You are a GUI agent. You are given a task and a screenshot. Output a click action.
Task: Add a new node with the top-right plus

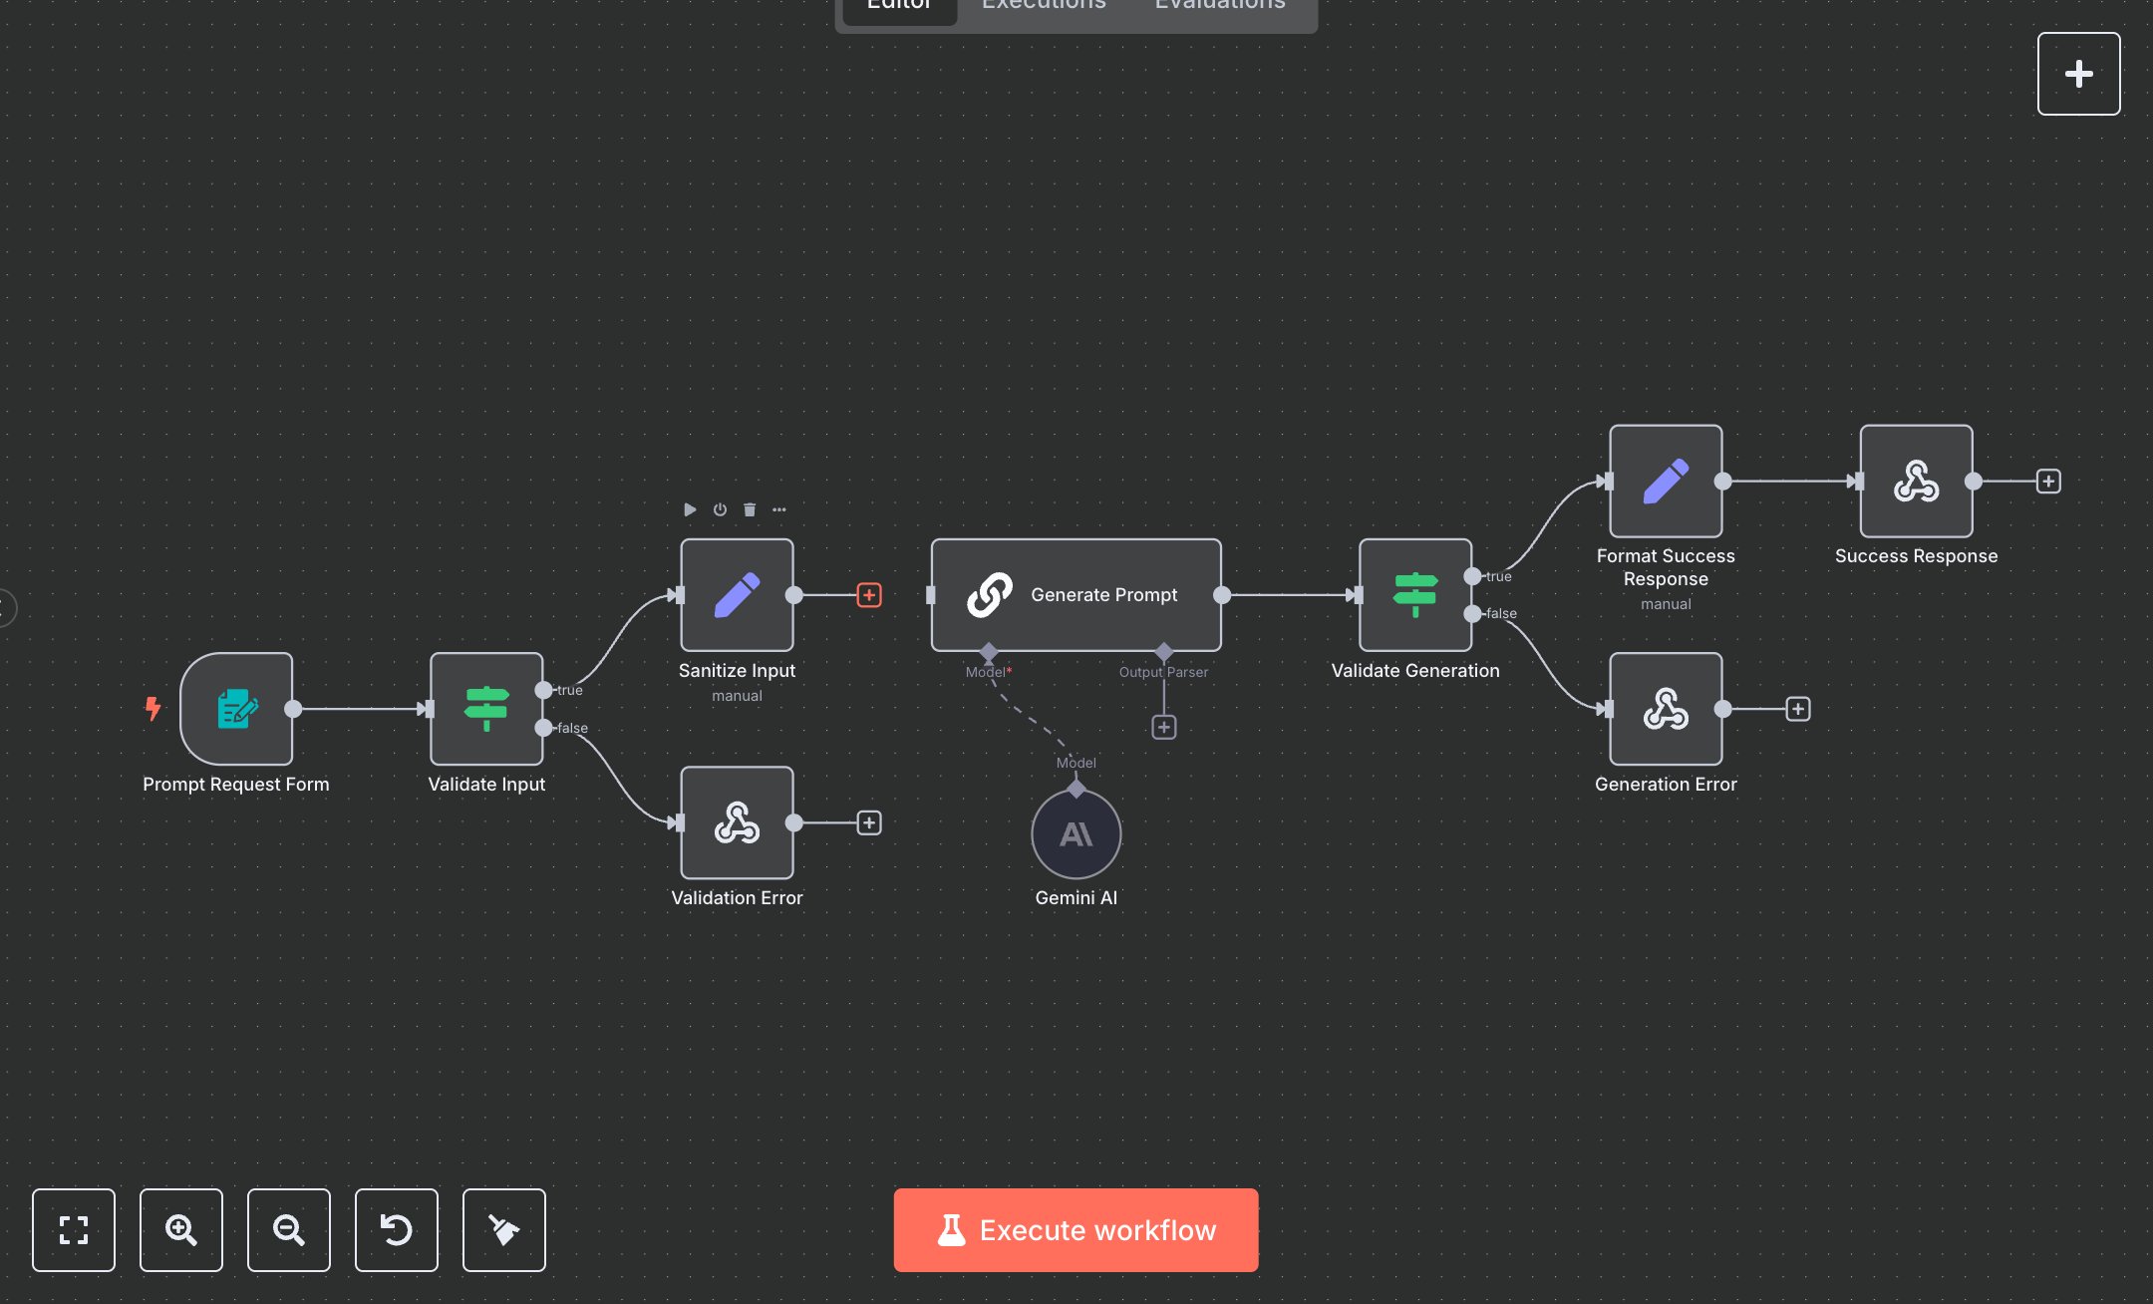pyautogui.click(x=2079, y=73)
